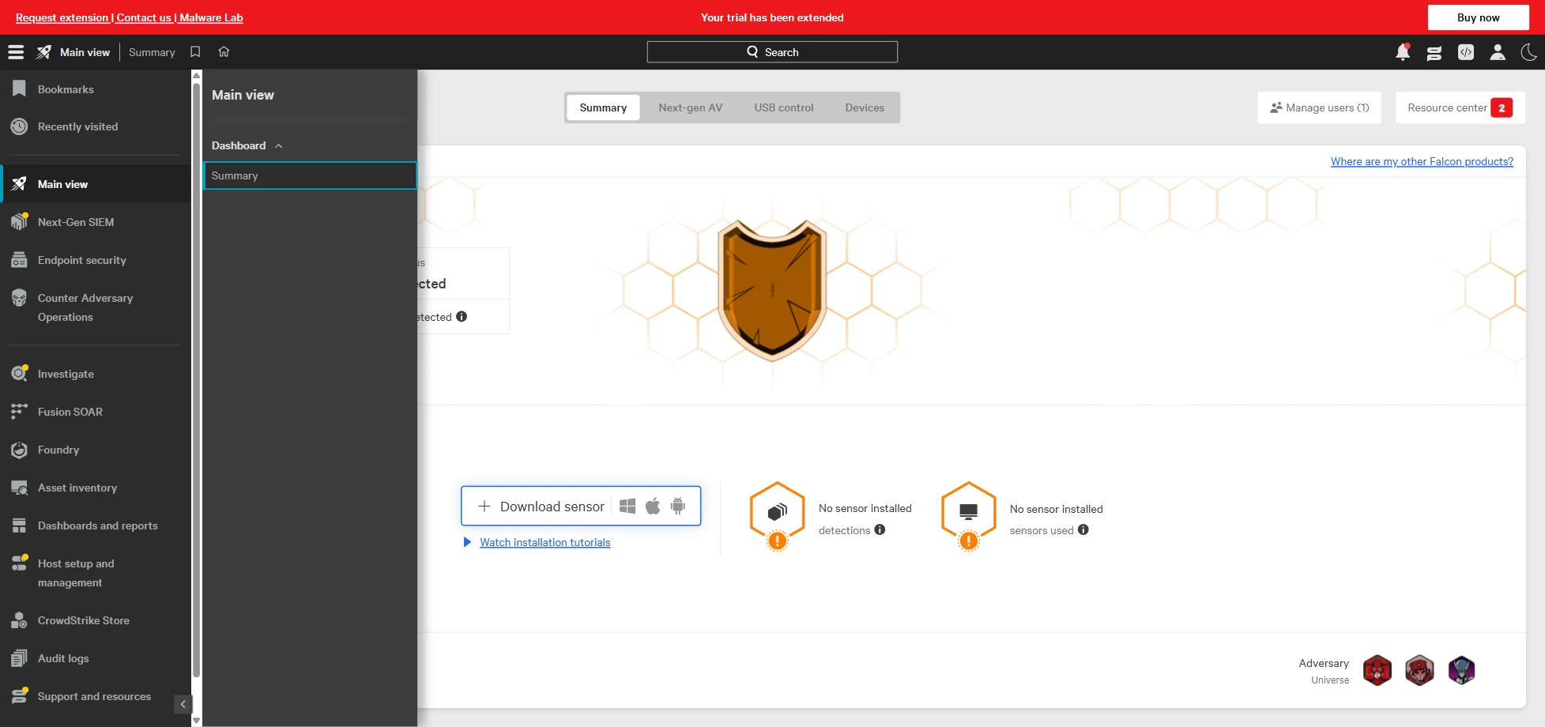The image size is (1545, 727).
Task: Open the user profile icon
Action: [x=1498, y=52]
